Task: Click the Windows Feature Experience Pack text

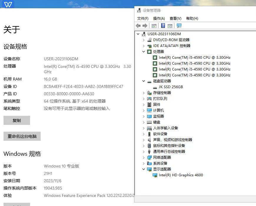Action: coord(89,196)
